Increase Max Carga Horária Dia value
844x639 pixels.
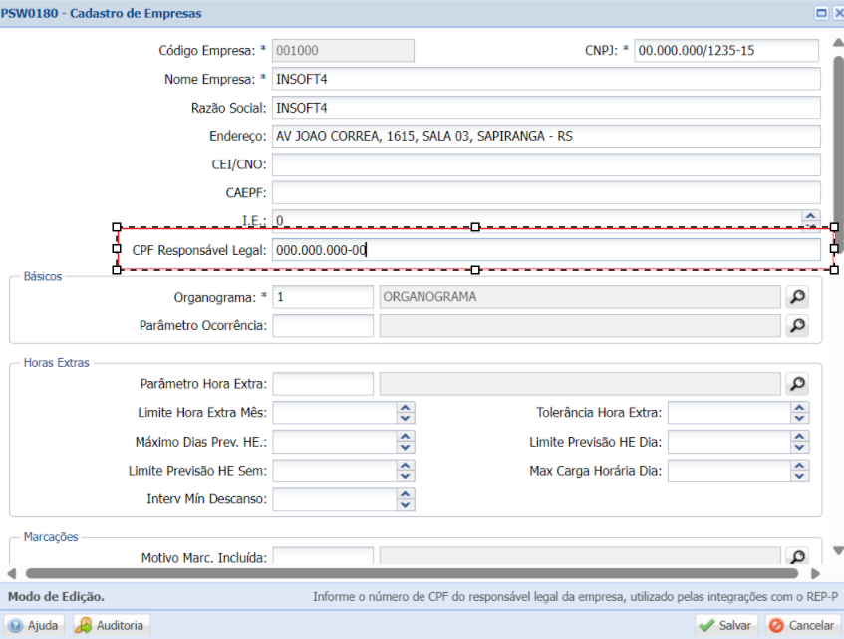click(x=799, y=466)
